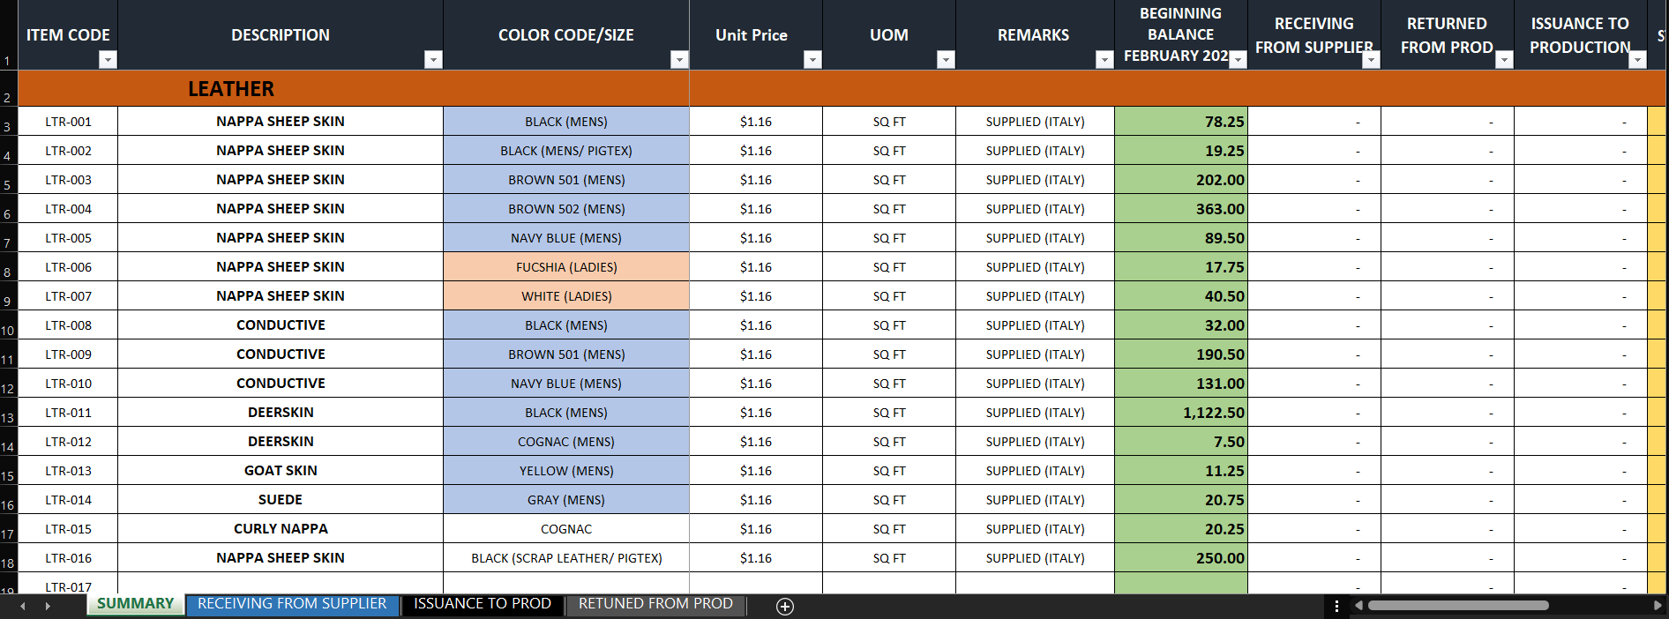The width and height of the screenshot is (1669, 619).
Task: Select SUPPLIED (ITALY) cell for LTR-015
Action: coord(1035,529)
